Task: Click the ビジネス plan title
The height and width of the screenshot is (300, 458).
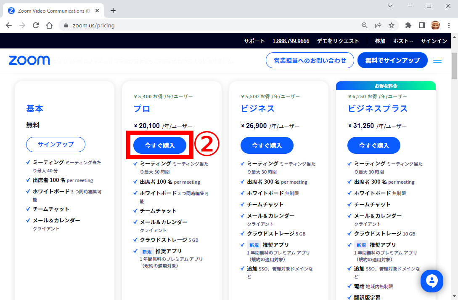Action: pos(258,109)
